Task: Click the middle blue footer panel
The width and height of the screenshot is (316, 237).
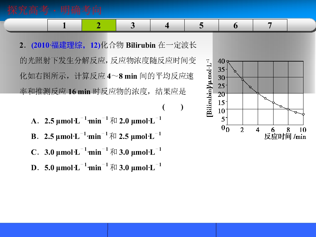Action: (x=162, y=230)
